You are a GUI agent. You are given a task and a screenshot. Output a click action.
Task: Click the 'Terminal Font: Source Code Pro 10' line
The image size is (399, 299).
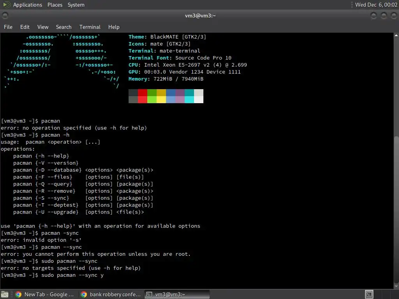tap(180, 58)
